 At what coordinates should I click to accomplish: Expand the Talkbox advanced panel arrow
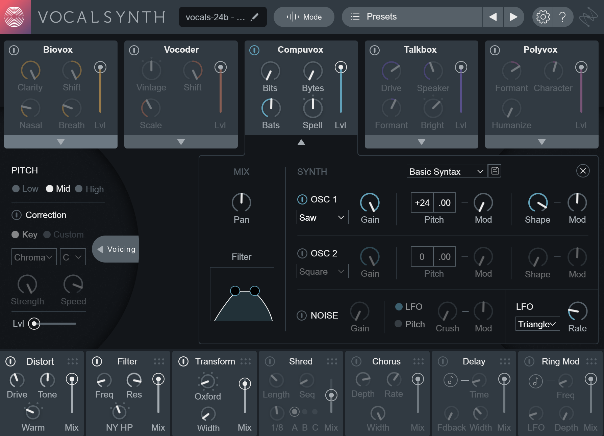click(x=422, y=142)
